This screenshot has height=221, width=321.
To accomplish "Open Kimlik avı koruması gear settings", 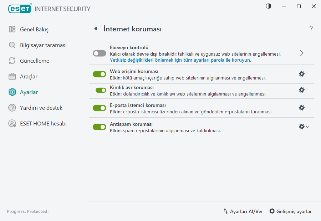I will click(302, 90).
